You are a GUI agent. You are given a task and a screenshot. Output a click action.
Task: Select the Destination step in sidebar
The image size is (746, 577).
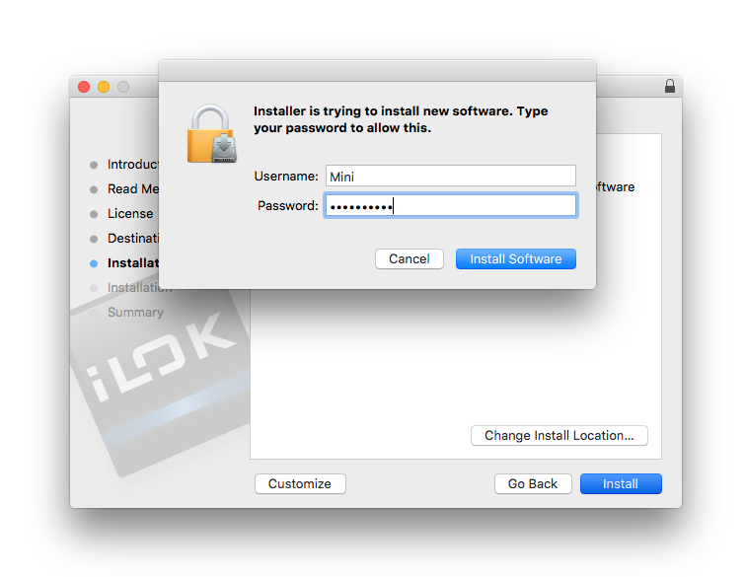[133, 238]
